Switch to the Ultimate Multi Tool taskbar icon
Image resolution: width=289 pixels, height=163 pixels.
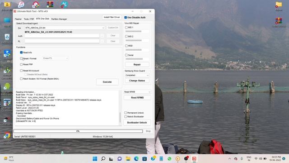point(194,158)
